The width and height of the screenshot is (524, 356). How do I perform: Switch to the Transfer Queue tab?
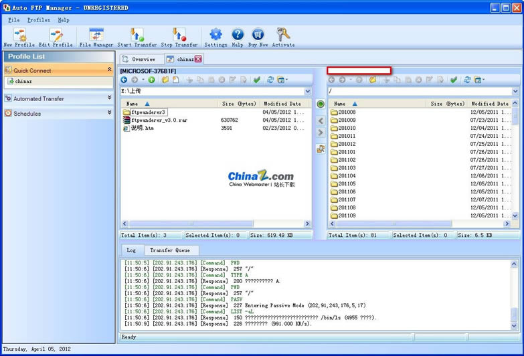coord(169,250)
